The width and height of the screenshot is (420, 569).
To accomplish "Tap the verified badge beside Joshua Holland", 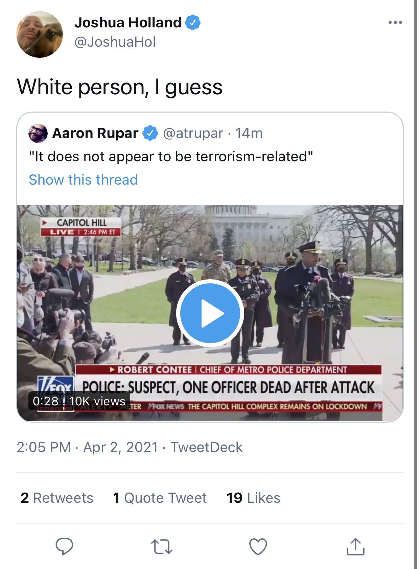I will pyautogui.click(x=193, y=23).
